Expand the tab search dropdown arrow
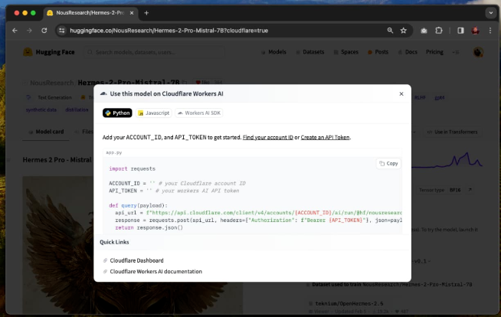Viewport: 501px width, 317px height. pos(490,13)
